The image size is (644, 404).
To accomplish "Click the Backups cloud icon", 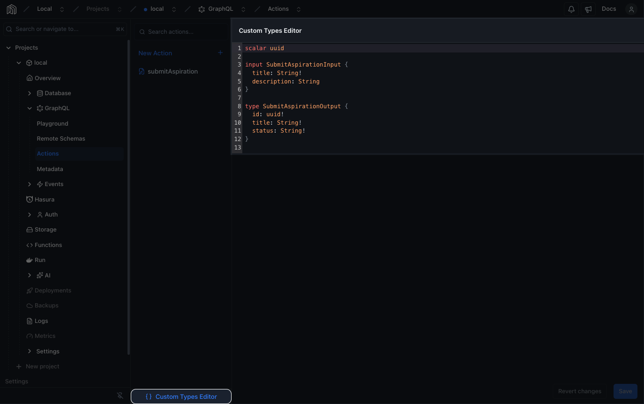I will tap(30, 306).
